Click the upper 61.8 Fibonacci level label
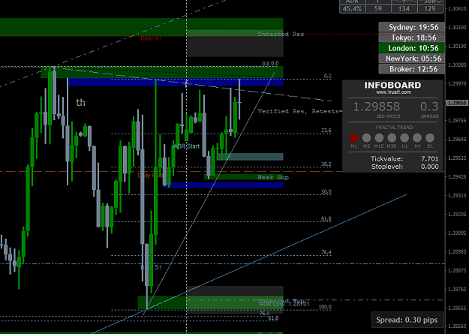Viewport: 469px width, 334px height. (x=326, y=218)
